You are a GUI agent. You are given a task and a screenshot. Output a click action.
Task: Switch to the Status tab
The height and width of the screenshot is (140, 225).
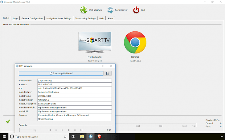[6, 18]
